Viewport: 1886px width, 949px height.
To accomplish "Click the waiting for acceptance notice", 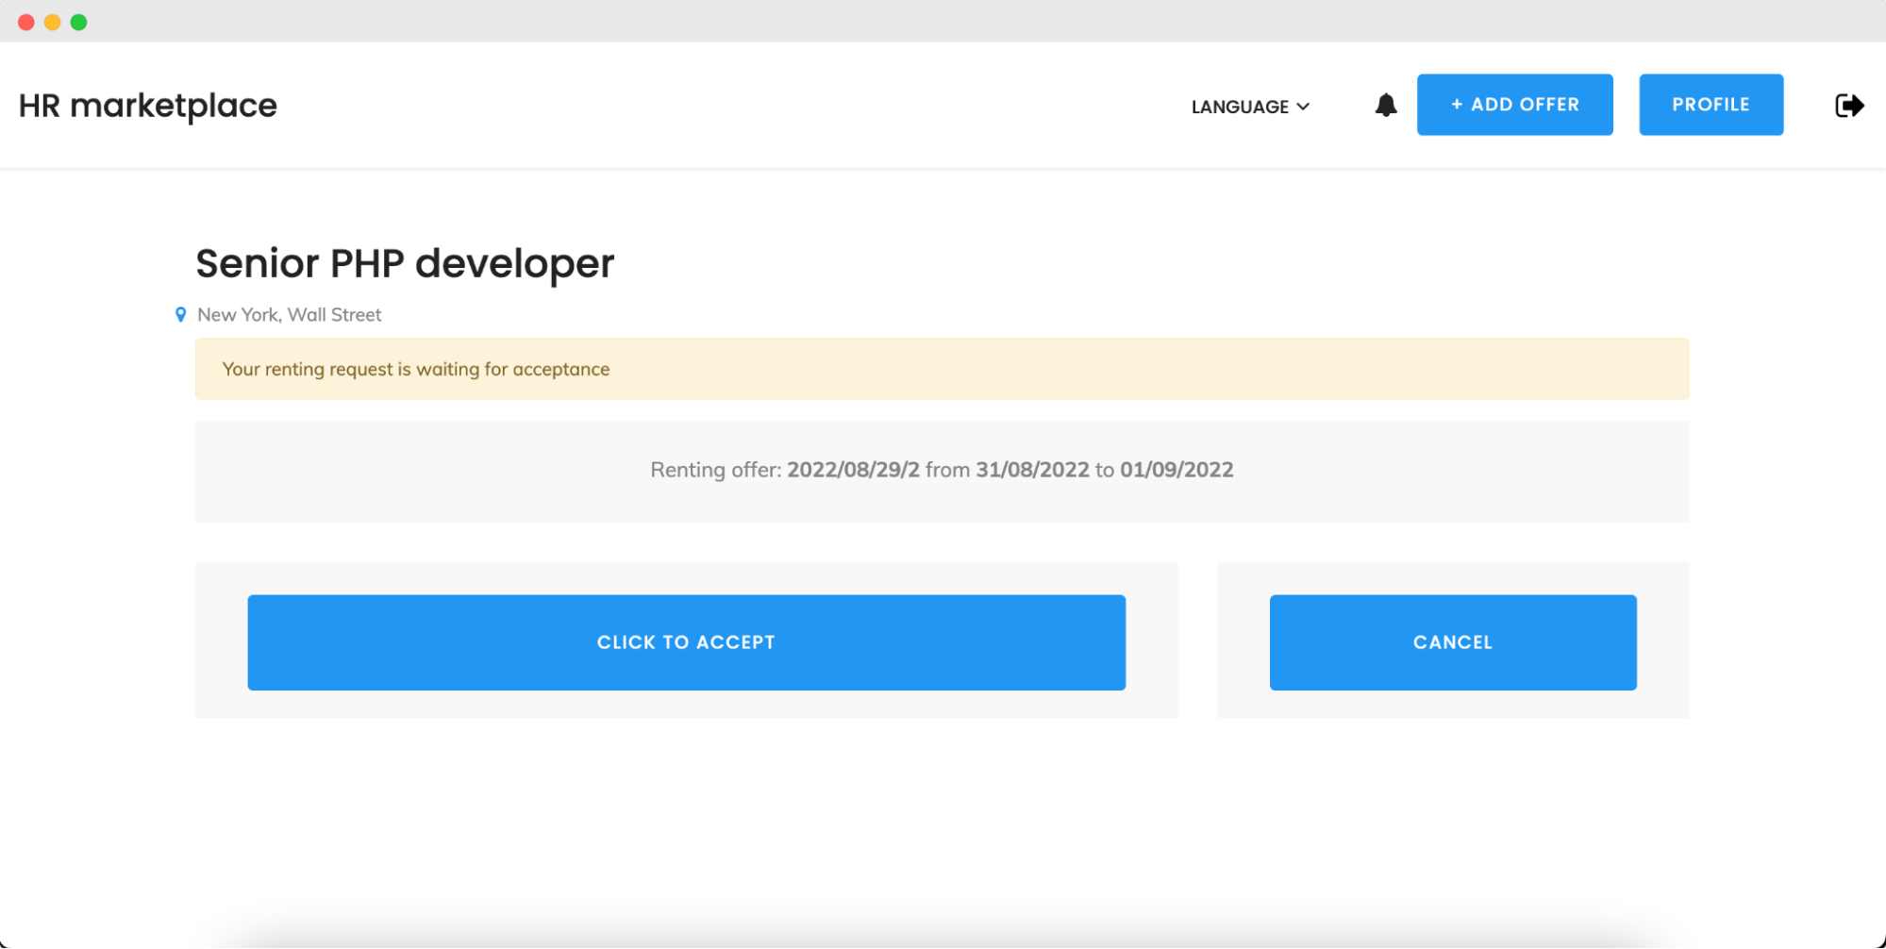I will tap(942, 369).
